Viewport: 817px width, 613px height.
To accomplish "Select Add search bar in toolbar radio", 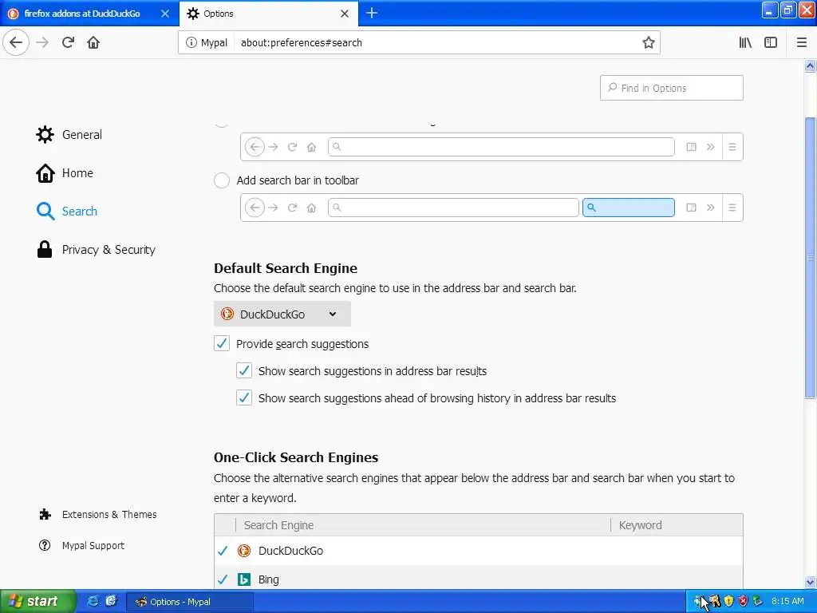I will [222, 180].
